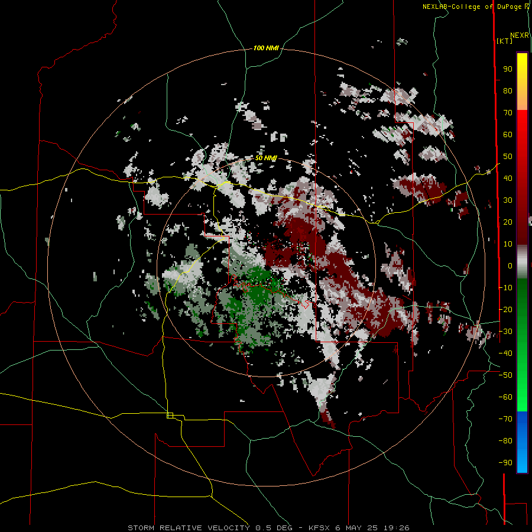Click the [KT] units label above the scale
Image resolution: width=532 pixels, height=532 pixels.
pyautogui.click(x=505, y=41)
